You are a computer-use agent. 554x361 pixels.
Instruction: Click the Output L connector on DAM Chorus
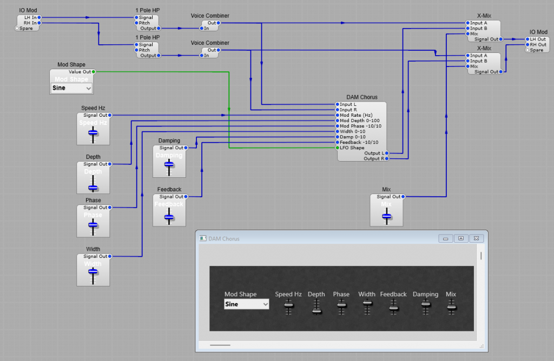(x=386, y=153)
